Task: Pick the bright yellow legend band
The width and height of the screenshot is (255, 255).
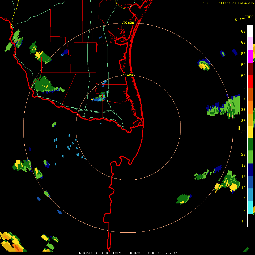Action: pyautogui.click(x=250, y=132)
